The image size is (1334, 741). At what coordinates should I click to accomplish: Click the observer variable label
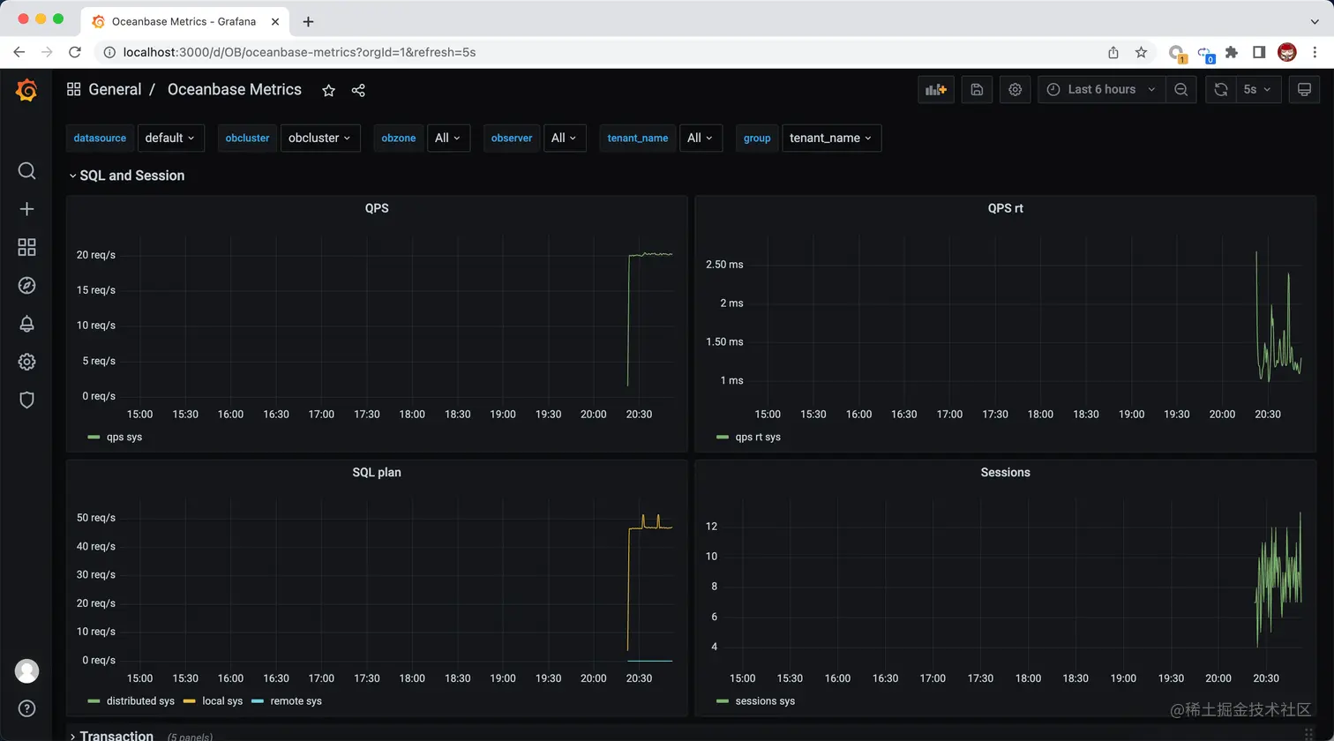point(512,138)
